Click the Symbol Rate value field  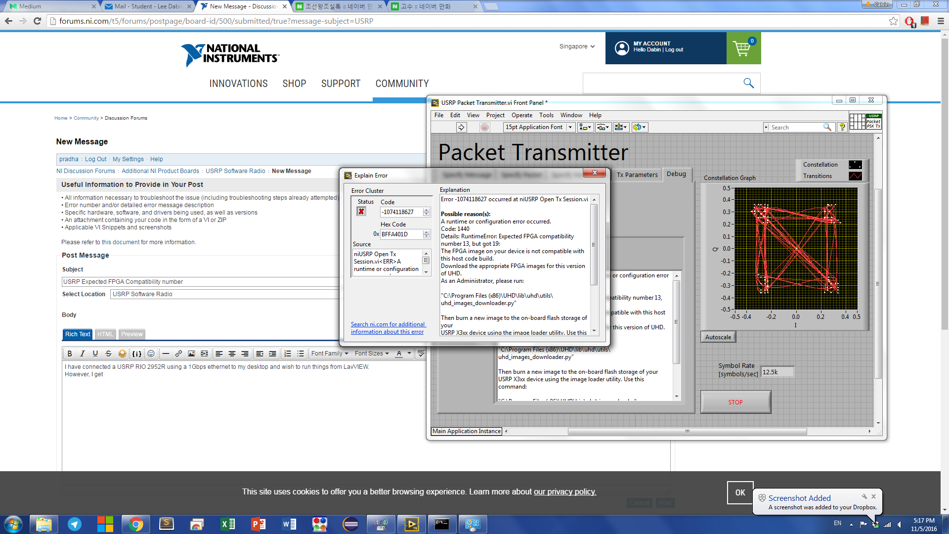pyautogui.click(x=777, y=372)
